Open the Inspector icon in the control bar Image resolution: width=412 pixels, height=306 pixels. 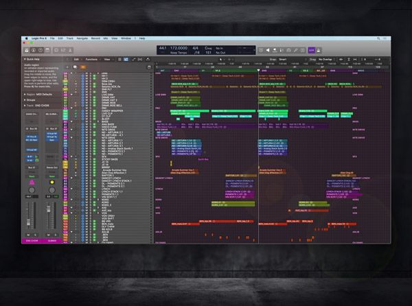[34, 50]
